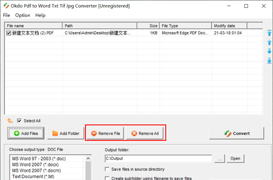Image resolution: width=273 pixels, height=180 pixels.
Task: Start conversion with Convert button
Action: pyautogui.click(x=237, y=133)
